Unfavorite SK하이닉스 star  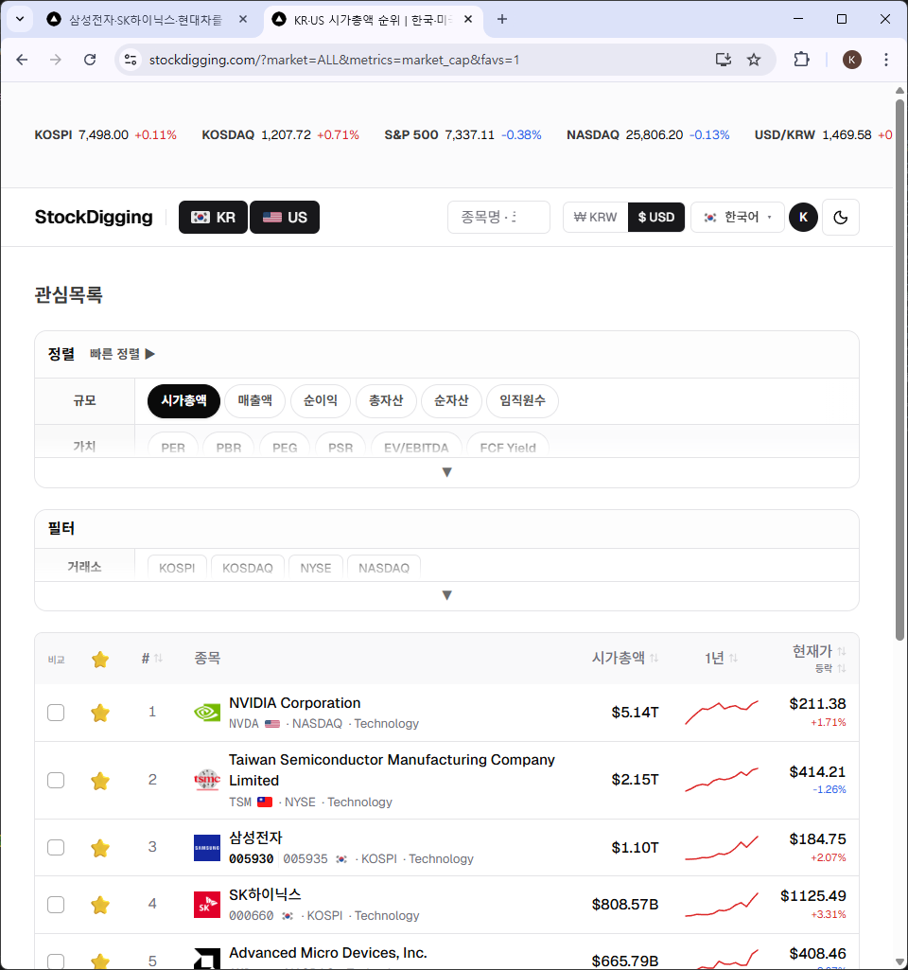100,905
